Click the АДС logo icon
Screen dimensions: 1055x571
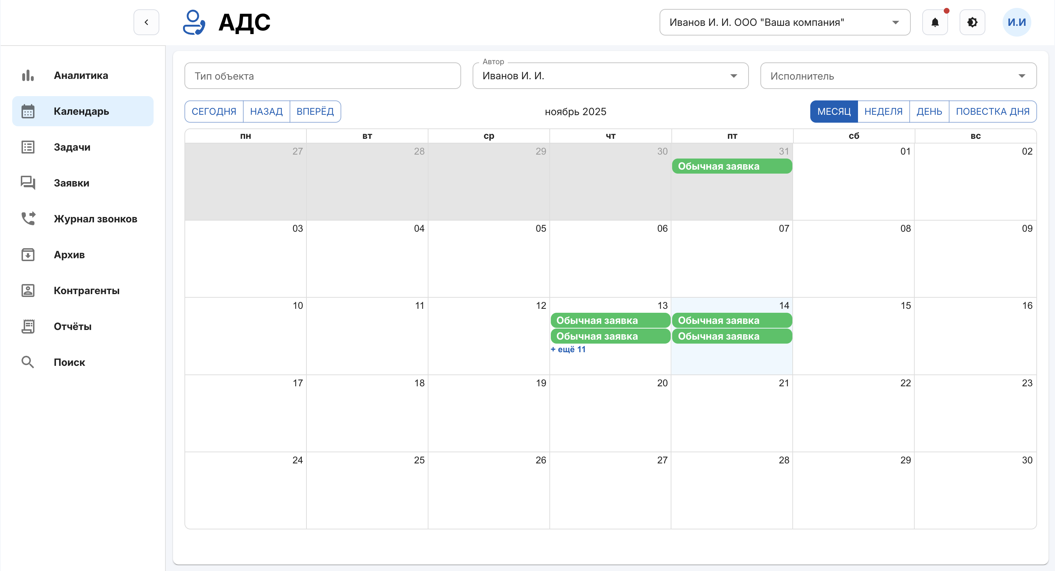pos(194,22)
